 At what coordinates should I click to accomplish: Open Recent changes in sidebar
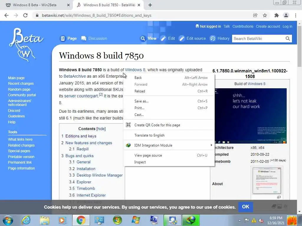pyautogui.click(x=21, y=84)
